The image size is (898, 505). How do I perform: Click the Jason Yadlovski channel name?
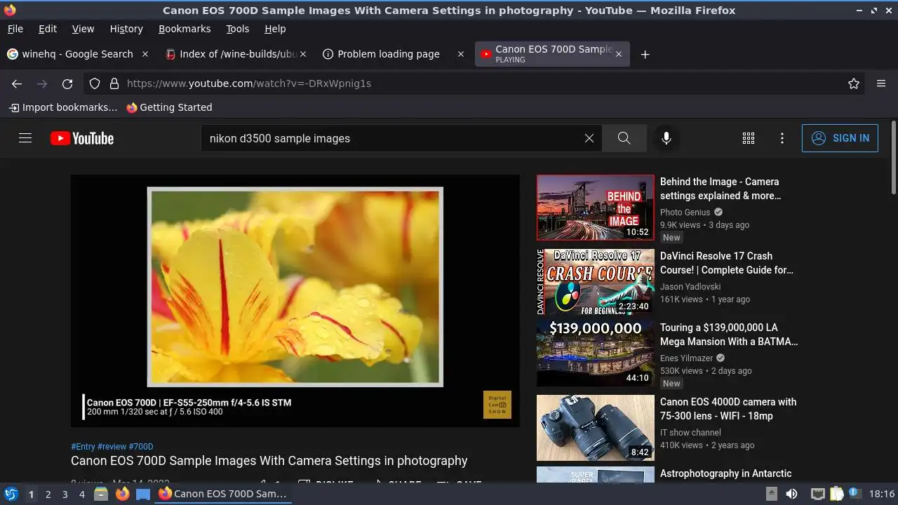(x=690, y=287)
